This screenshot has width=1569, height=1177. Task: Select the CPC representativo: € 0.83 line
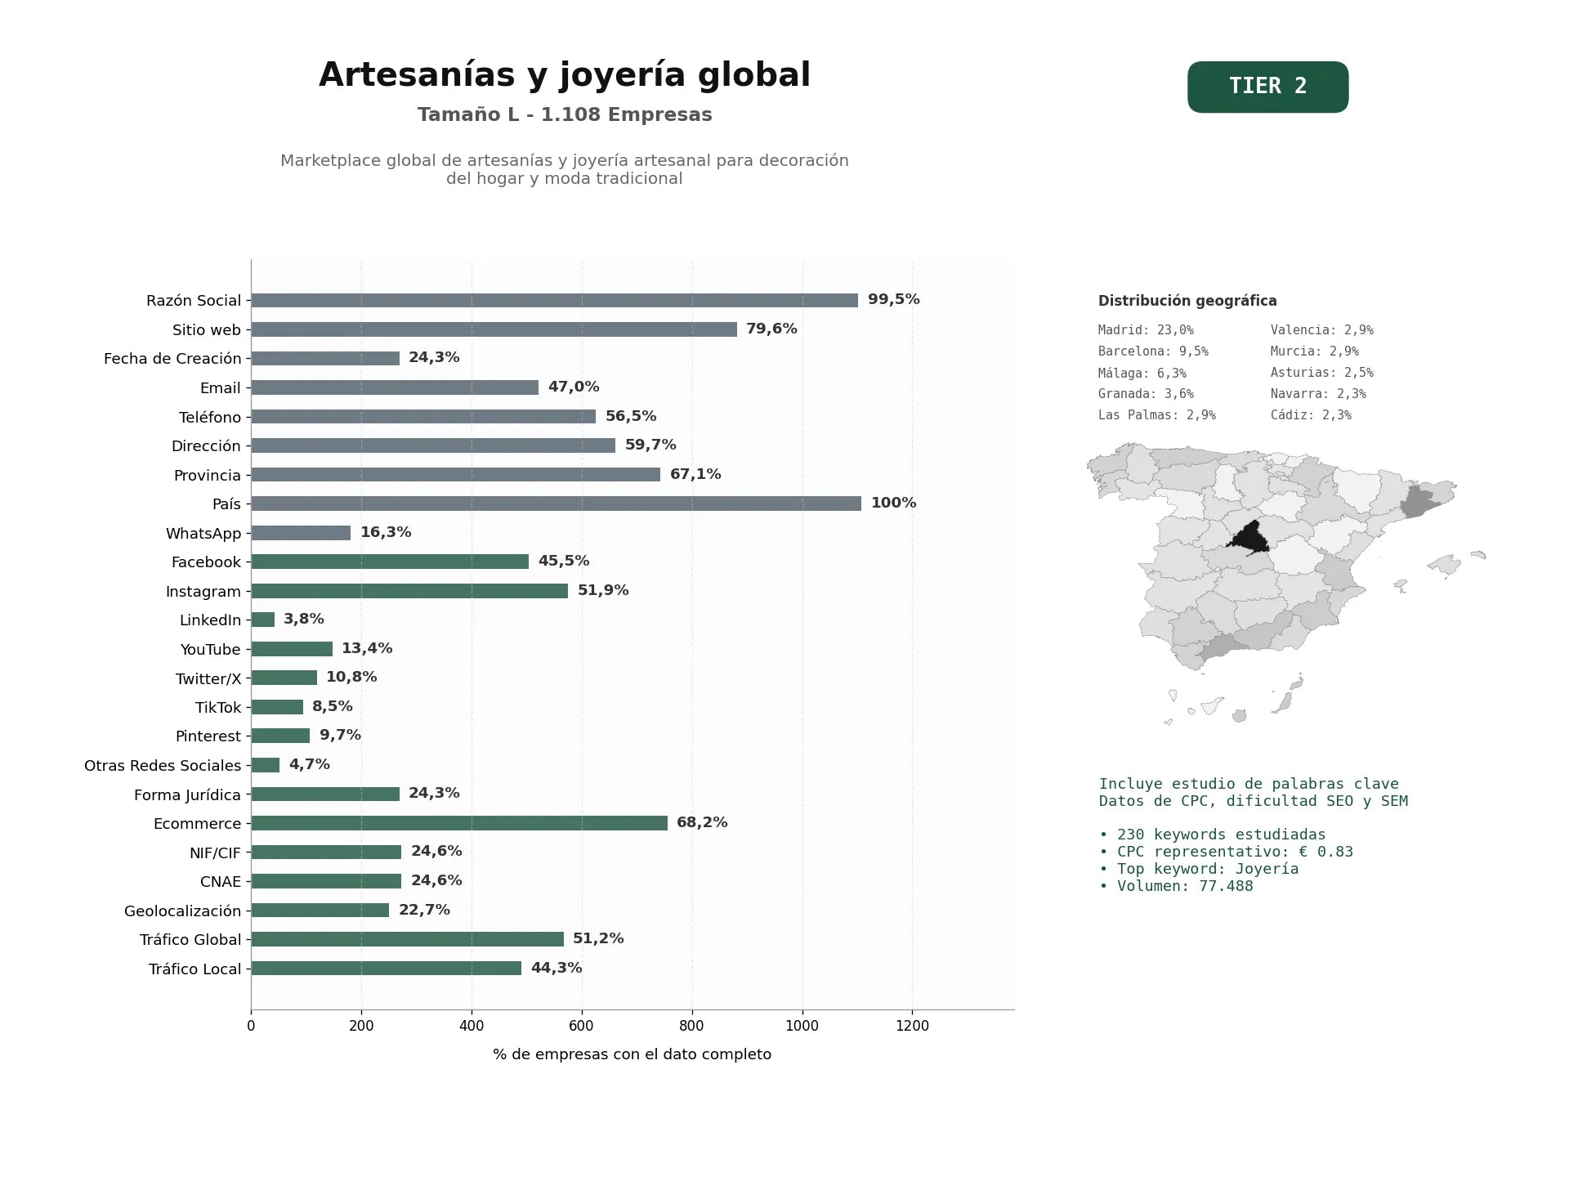[x=1226, y=852]
